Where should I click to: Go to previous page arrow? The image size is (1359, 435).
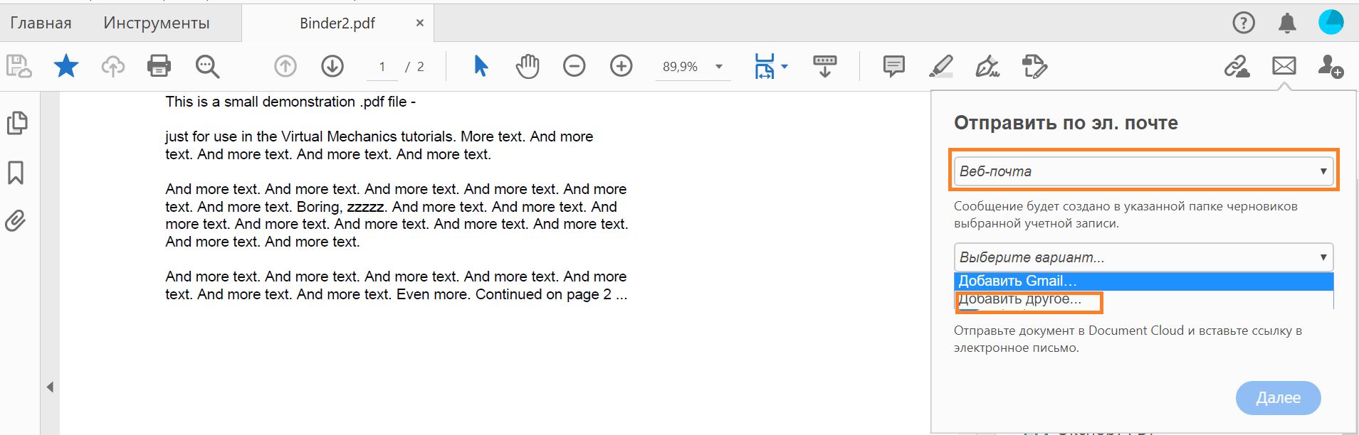coord(285,66)
